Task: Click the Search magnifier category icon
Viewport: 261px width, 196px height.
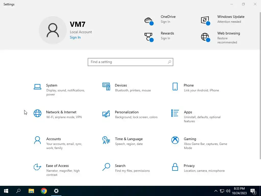Action: [106, 167]
